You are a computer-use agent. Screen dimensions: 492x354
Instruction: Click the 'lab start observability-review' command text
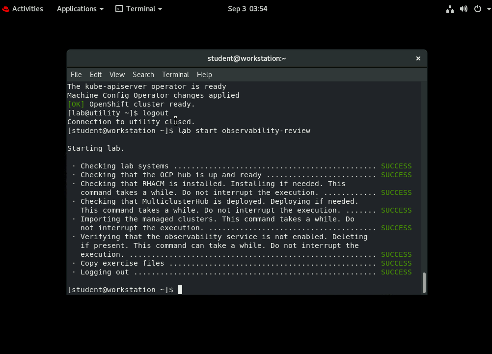244,131
